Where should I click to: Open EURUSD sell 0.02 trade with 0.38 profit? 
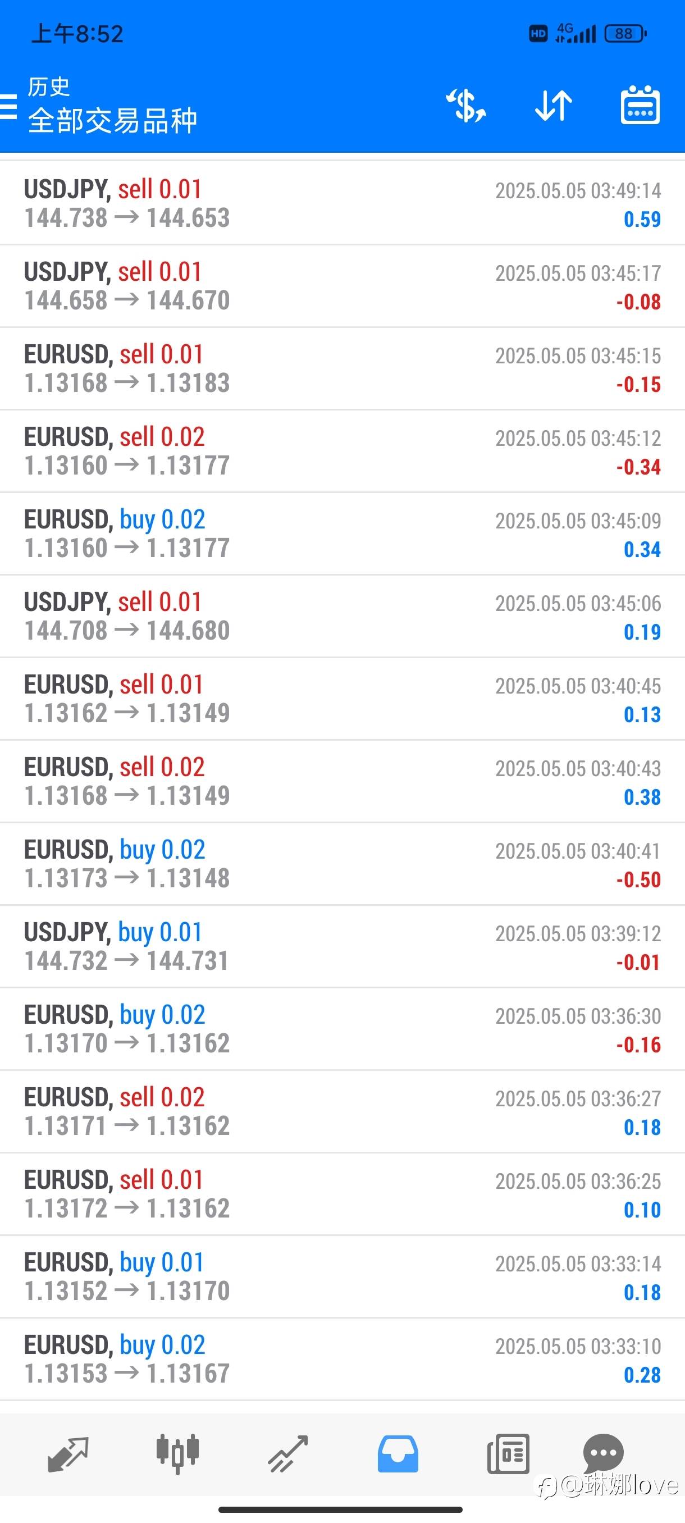(342, 781)
